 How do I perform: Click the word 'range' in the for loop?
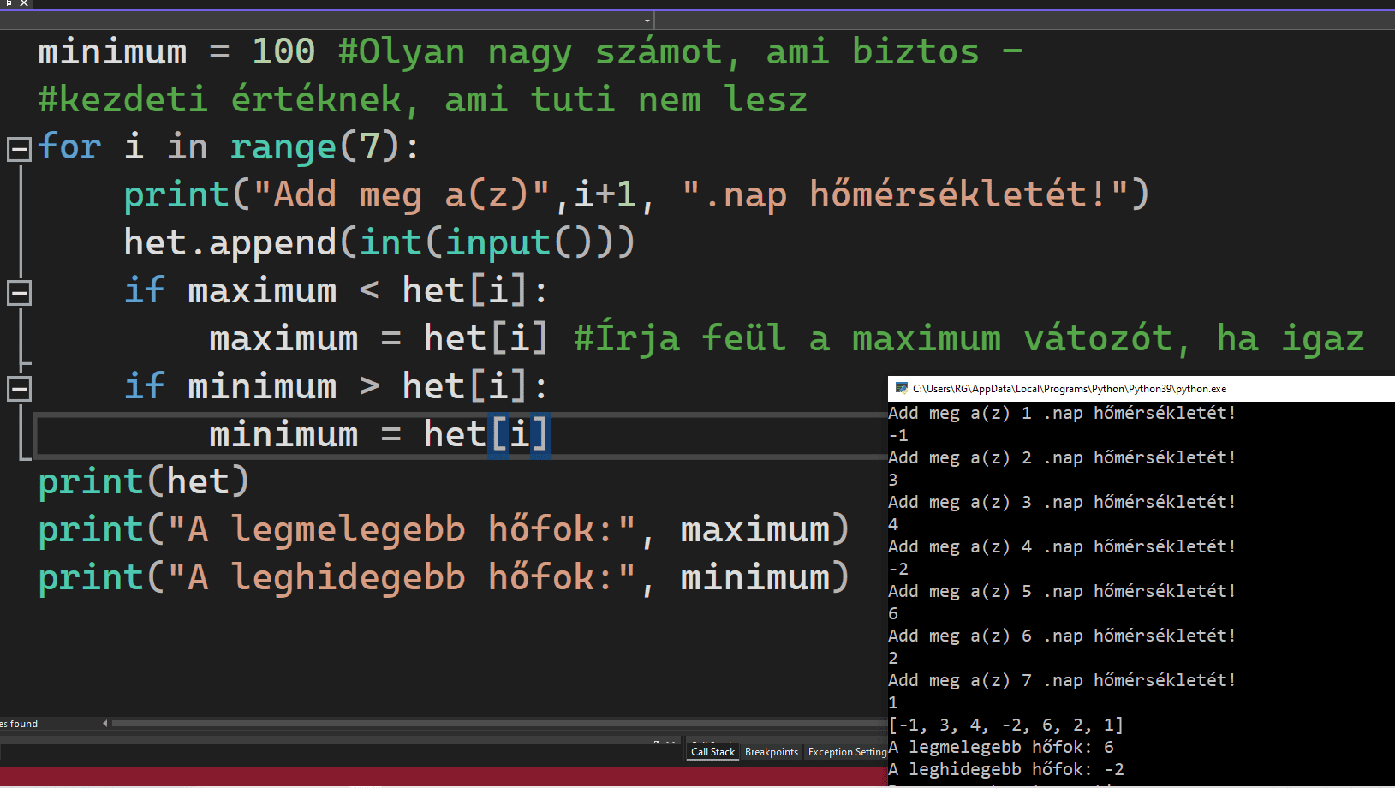pos(283,147)
